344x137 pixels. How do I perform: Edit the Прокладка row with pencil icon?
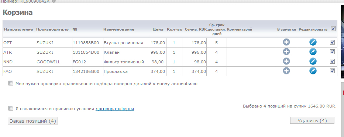tap(313, 71)
